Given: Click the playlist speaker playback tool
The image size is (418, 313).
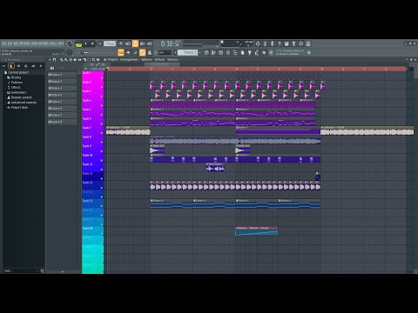Looking at the screenshot, I should pyautogui.click(x=98, y=60).
